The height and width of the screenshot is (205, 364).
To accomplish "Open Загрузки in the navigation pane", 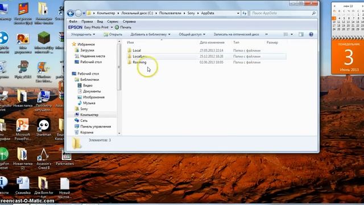I will [87, 50].
